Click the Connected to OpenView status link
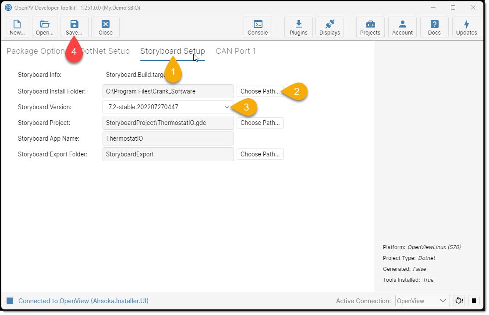This screenshot has height=315, width=489. 83,301
